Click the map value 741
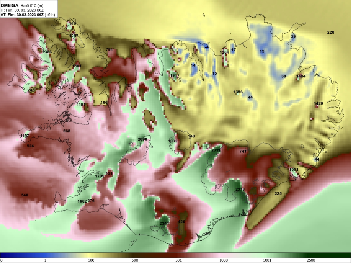This screenshot has width=351, height=263. [x=243, y=151]
